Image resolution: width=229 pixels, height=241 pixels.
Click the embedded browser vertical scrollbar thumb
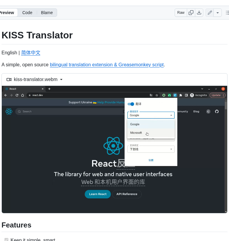click(x=226, y=105)
